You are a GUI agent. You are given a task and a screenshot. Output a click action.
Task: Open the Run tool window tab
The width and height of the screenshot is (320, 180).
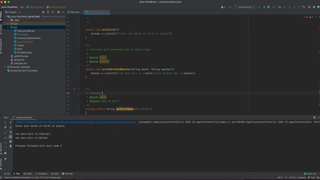[16, 174]
